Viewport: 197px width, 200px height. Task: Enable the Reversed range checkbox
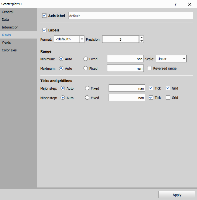tap(149, 68)
